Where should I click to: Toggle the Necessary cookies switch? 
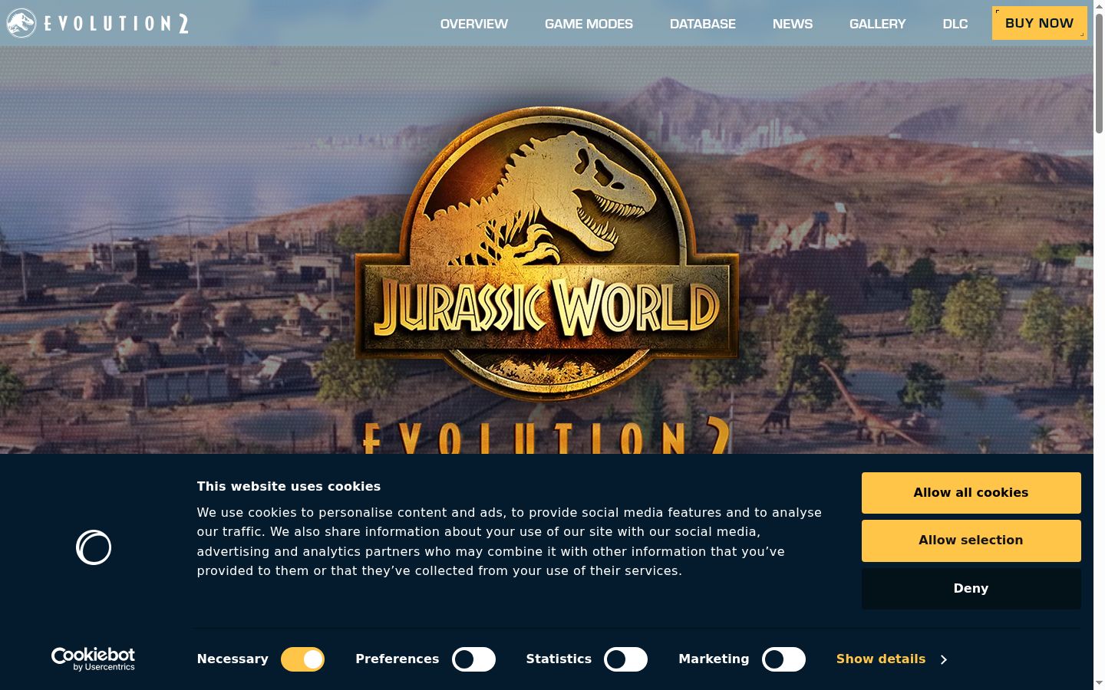pyautogui.click(x=302, y=659)
